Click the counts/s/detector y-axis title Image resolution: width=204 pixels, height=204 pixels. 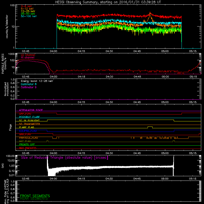click(x=7, y=27)
